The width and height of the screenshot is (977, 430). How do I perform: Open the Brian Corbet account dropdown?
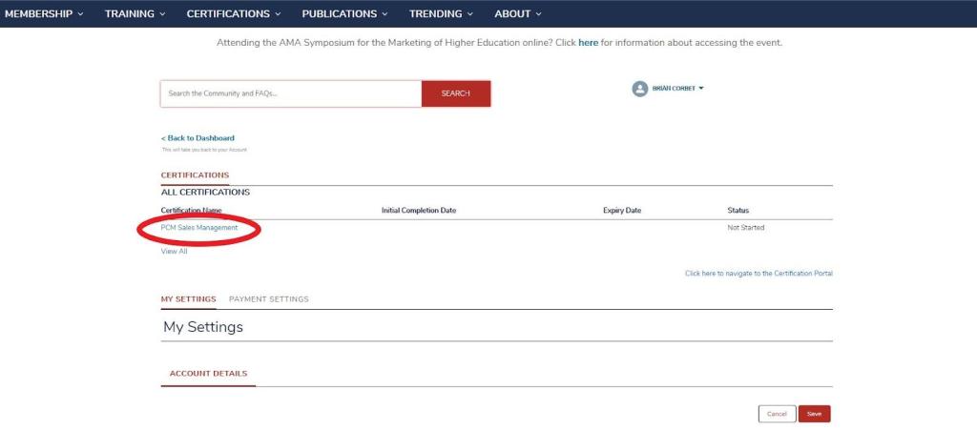click(677, 89)
